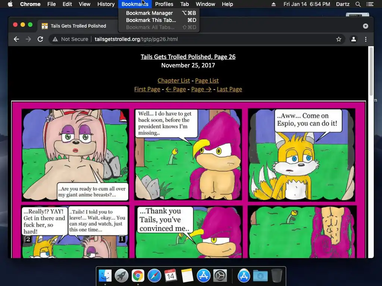Open Notes from the dock
Viewport: 382px width, 286px height.
point(187,276)
